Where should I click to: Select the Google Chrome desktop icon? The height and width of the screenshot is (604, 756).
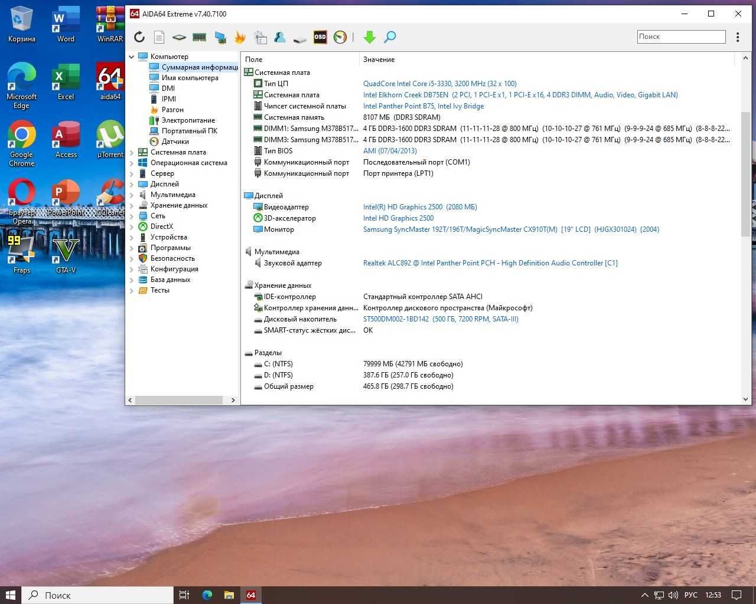pyautogui.click(x=22, y=144)
